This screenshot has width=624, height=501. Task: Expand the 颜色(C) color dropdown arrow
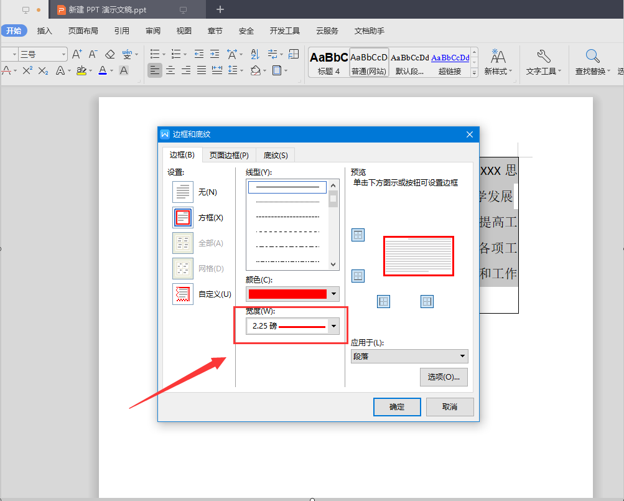(333, 294)
